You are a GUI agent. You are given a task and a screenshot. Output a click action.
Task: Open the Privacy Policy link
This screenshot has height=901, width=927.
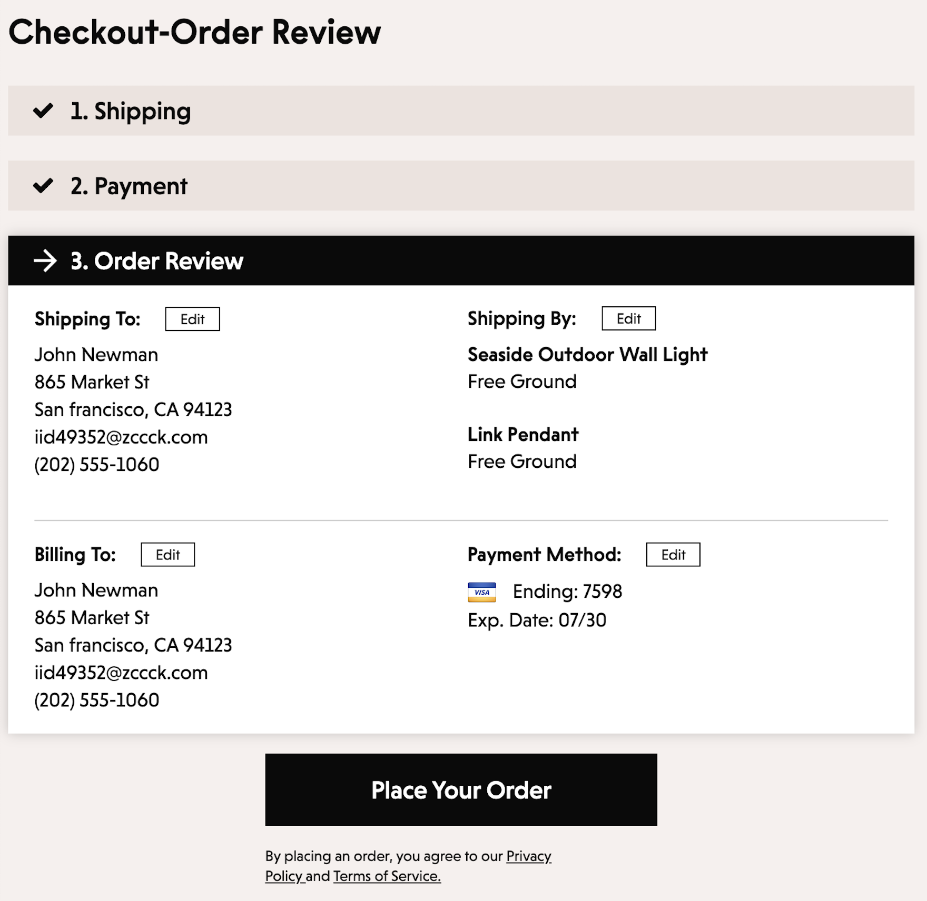[528, 856]
